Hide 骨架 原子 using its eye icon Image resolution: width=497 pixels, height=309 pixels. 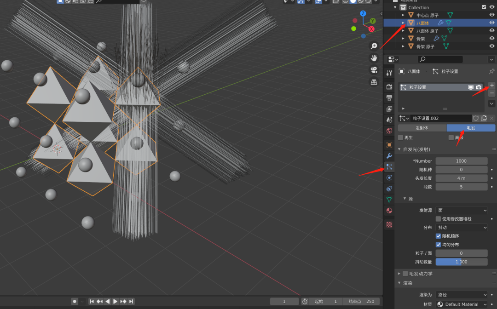[491, 46]
